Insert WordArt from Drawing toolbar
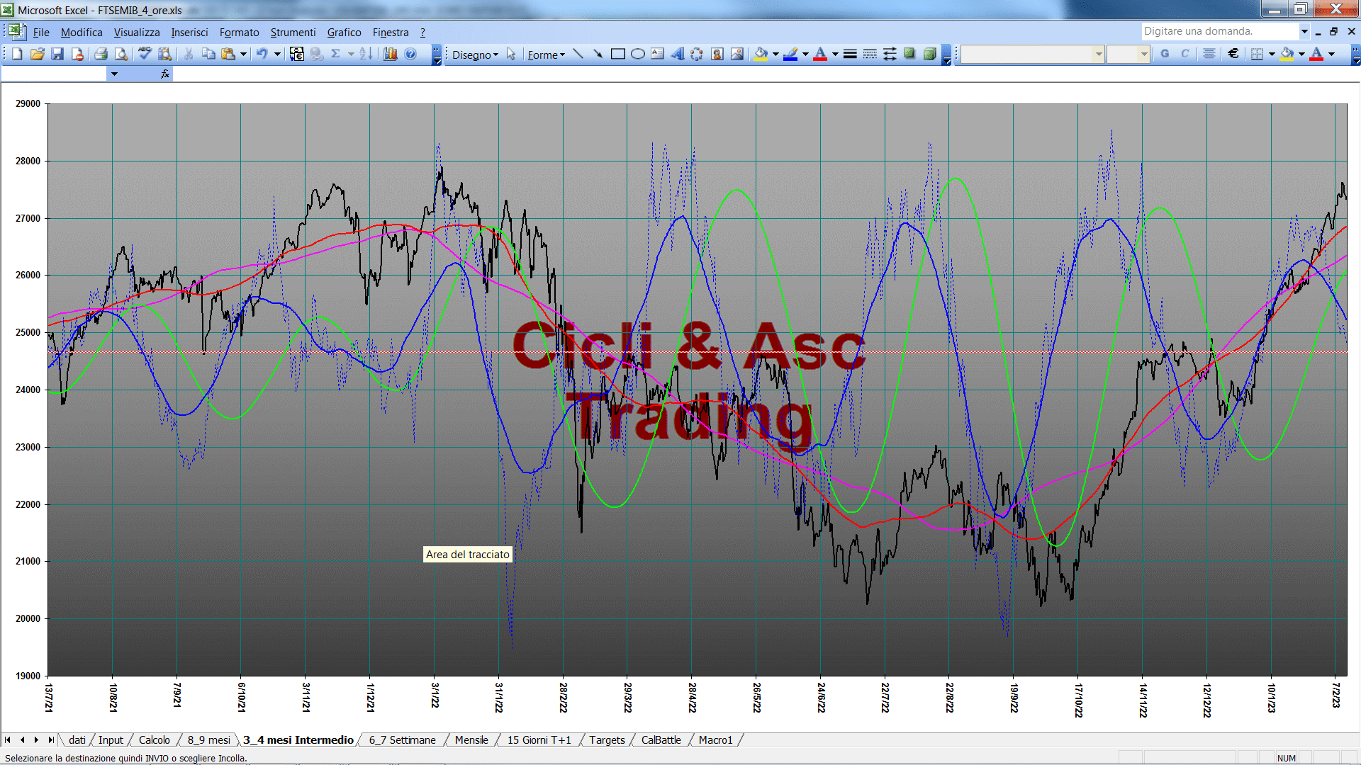The height and width of the screenshot is (765, 1361). click(678, 54)
